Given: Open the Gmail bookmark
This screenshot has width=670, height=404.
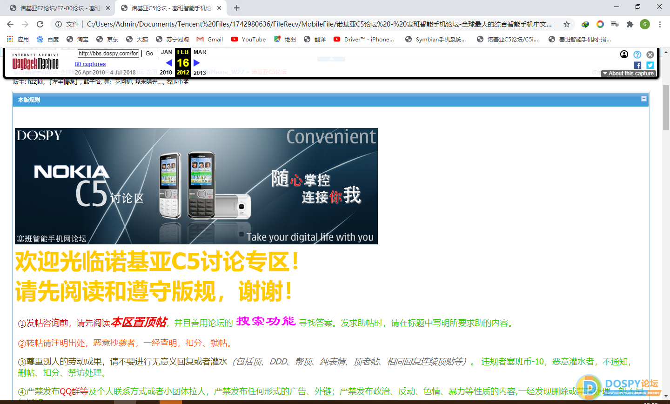Looking at the screenshot, I should pos(209,39).
